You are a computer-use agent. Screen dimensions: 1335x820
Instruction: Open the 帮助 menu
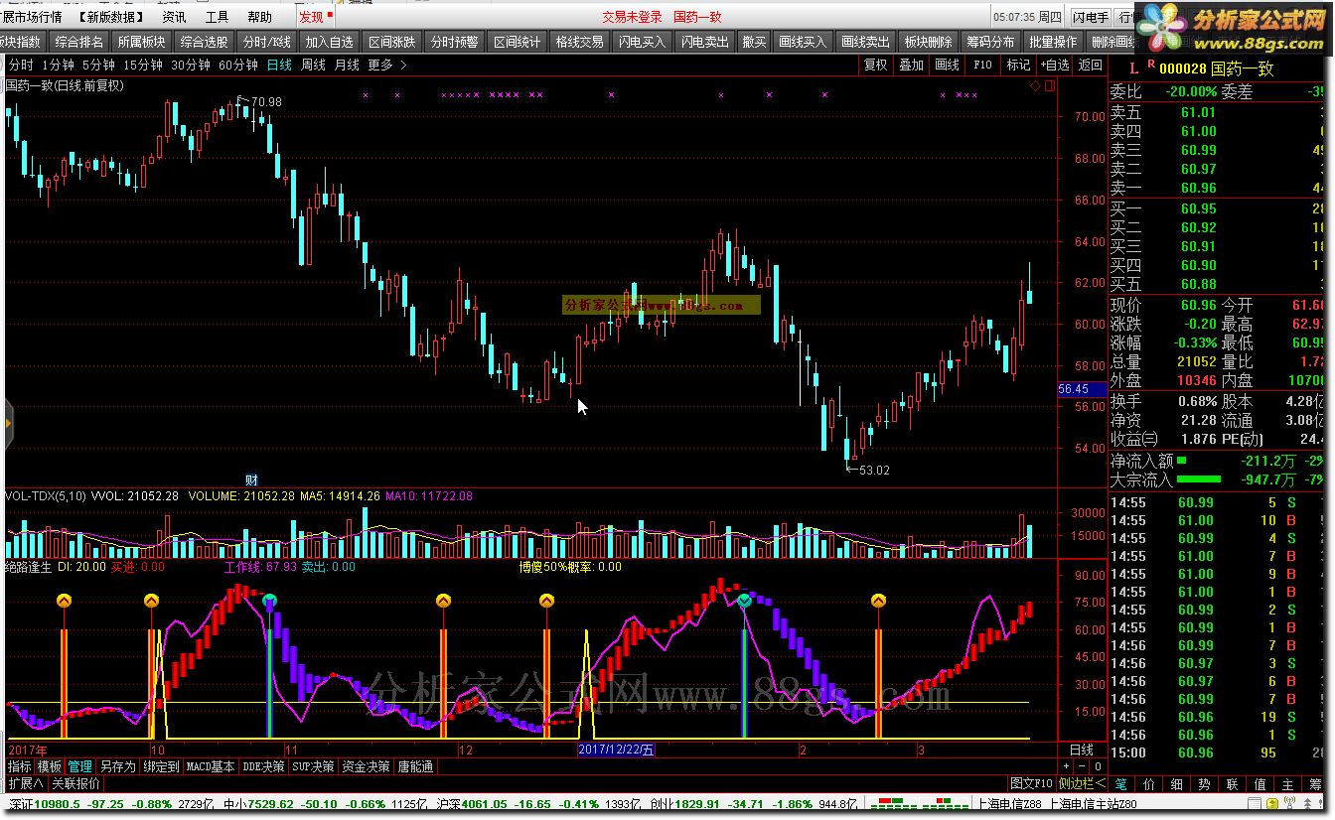pyautogui.click(x=259, y=17)
